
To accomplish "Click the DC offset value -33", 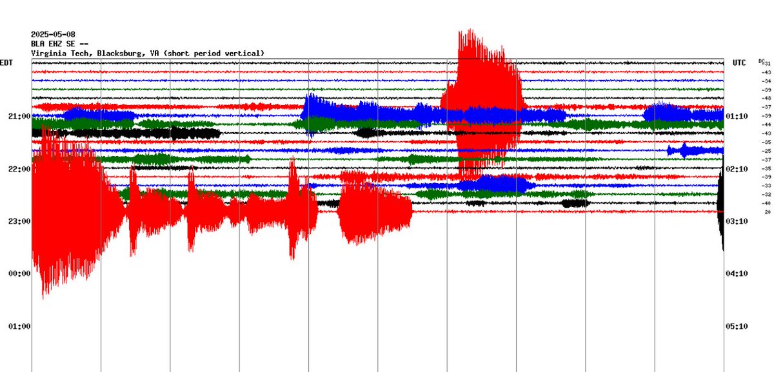I will (766, 185).
